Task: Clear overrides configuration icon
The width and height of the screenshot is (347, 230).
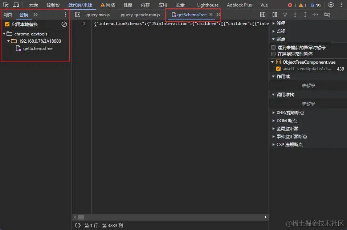Action: [x=64, y=24]
